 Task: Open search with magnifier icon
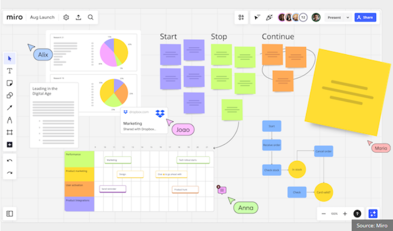91,17
